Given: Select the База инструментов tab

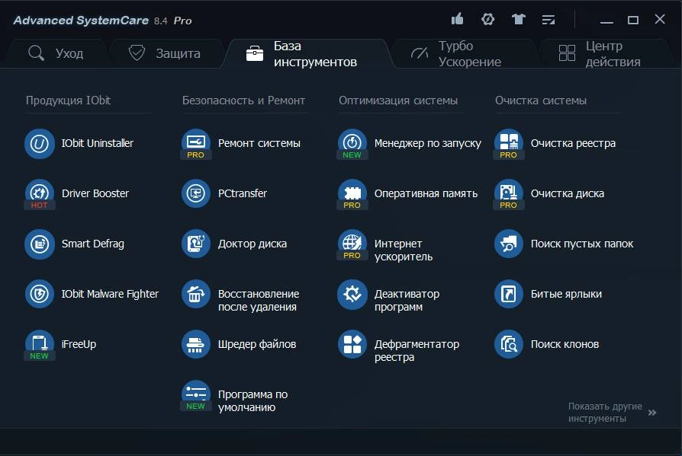Looking at the screenshot, I should click(x=307, y=53).
